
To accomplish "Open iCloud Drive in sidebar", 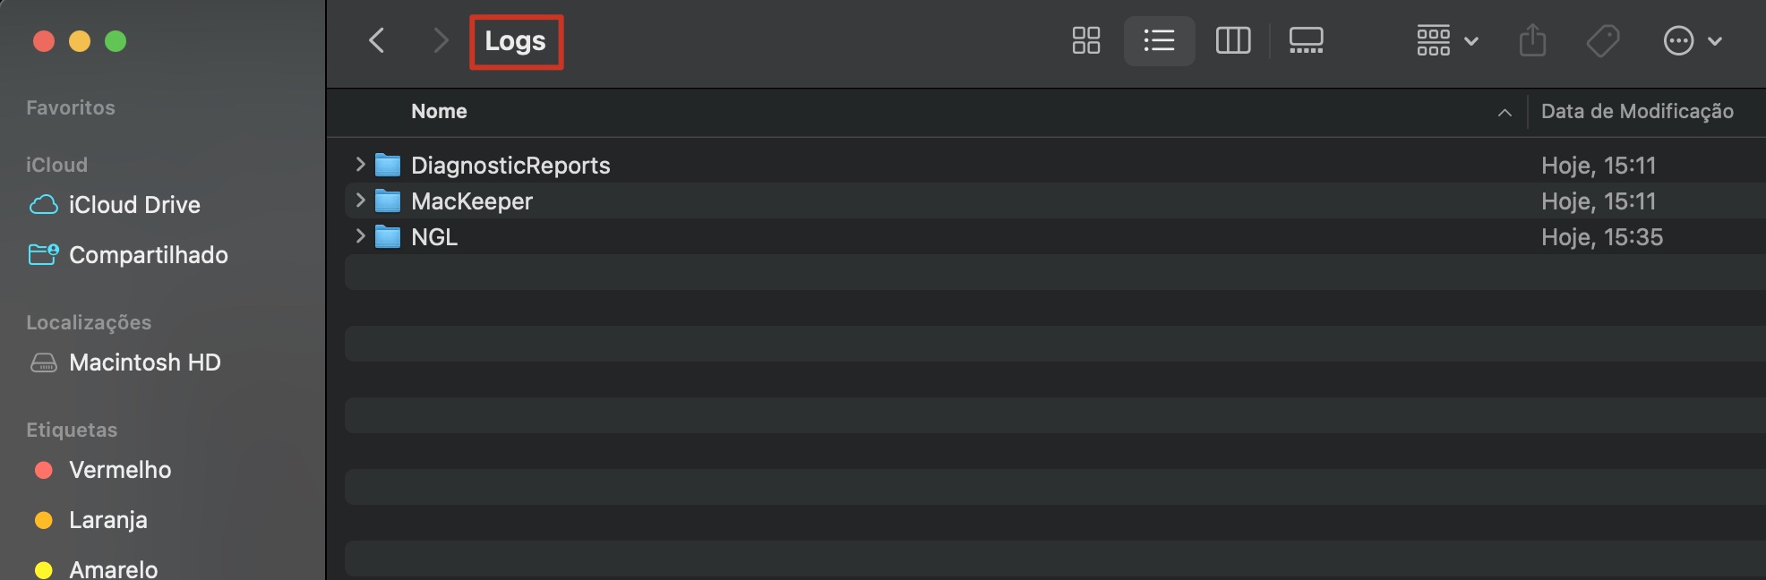I will (x=134, y=205).
